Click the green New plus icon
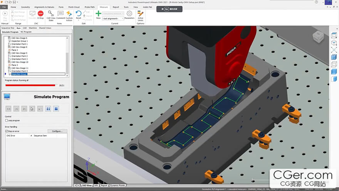Viewport: 339px width, 191px height. (x=98, y=14)
